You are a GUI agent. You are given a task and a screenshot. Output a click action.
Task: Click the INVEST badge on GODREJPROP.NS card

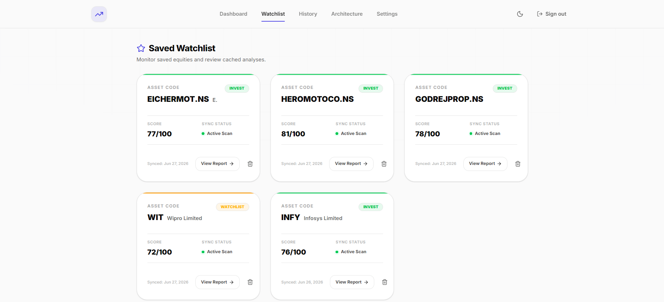pyautogui.click(x=505, y=88)
